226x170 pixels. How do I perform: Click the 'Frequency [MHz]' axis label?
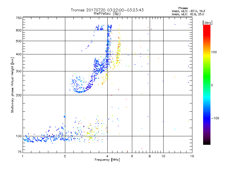tap(107, 160)
